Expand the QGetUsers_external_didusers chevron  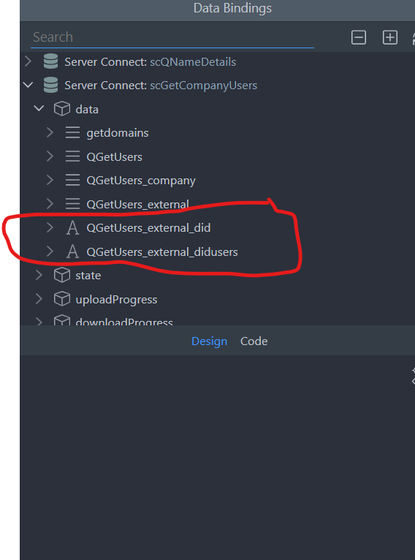coord(50,251)
